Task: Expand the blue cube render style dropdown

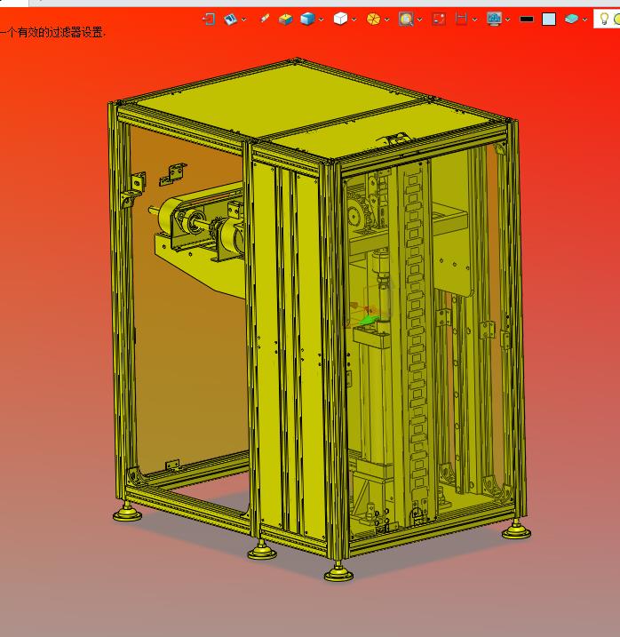Action: pos(321,19)
